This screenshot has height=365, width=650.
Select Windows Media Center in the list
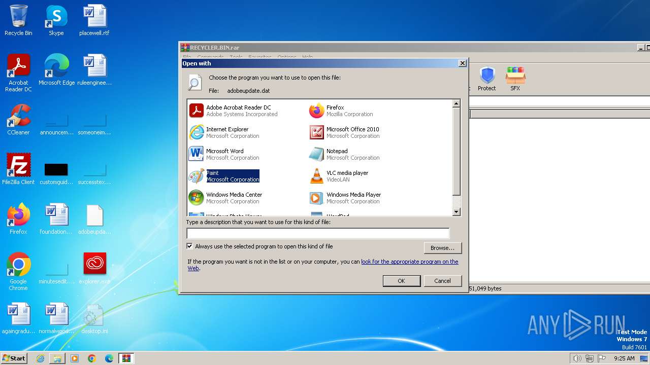(225, 198)
